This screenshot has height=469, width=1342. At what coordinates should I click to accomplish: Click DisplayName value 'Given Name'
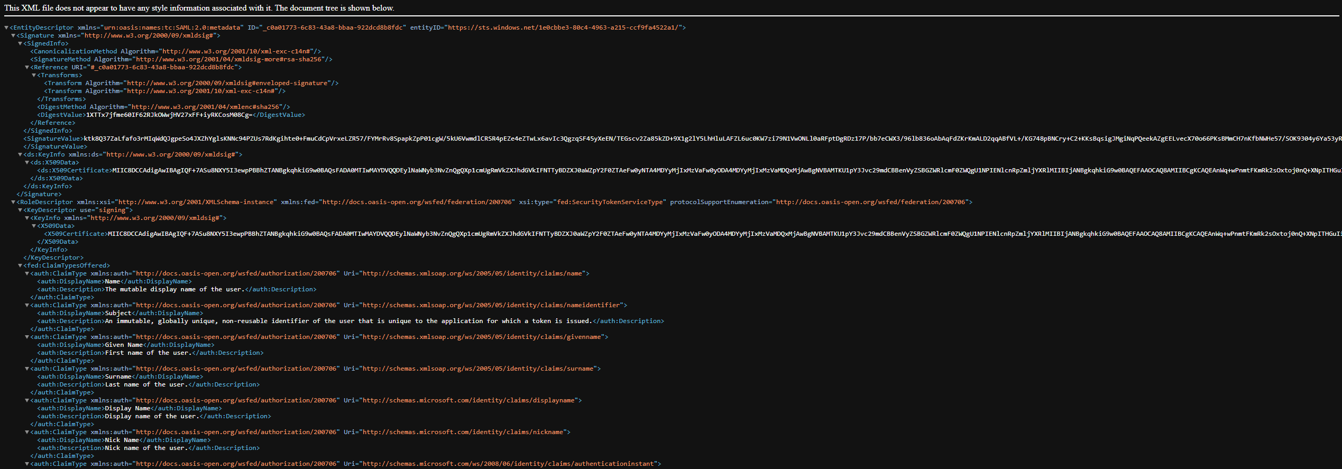pyautogui.click(x=124, y=345)
